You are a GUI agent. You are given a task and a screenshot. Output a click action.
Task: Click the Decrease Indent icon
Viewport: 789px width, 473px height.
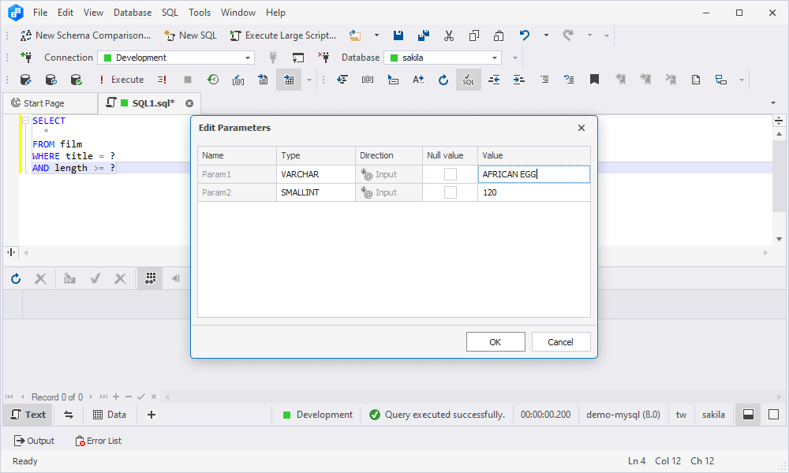494,80
